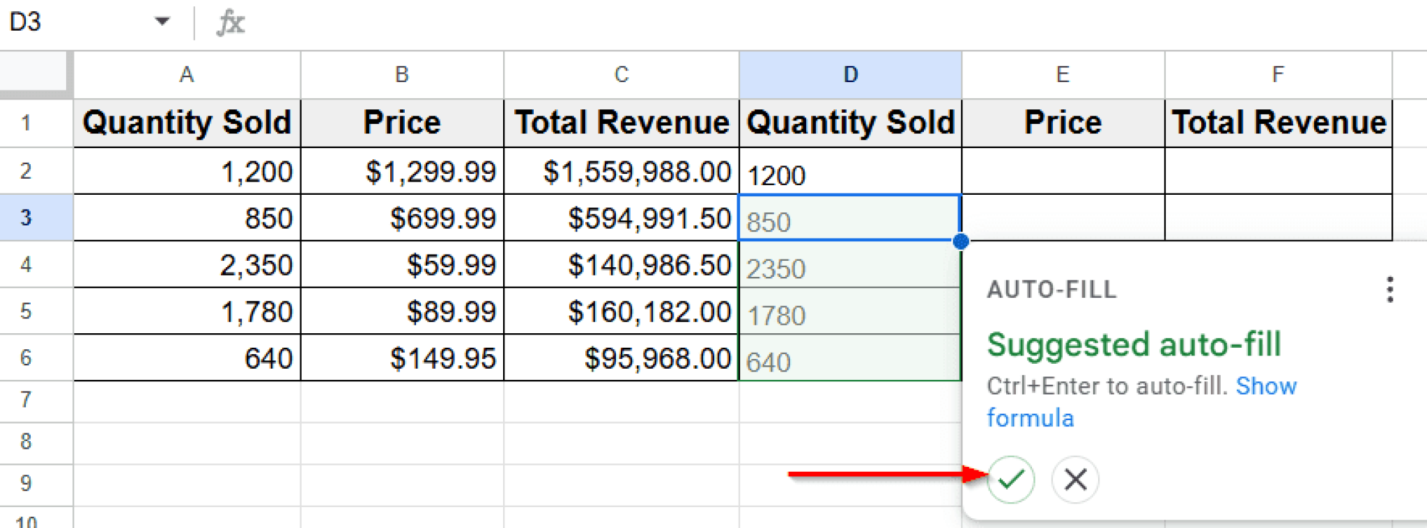Screen dimensions: 1427x528
Task: Select cell A4 with value 2,350
Action: 186,265
